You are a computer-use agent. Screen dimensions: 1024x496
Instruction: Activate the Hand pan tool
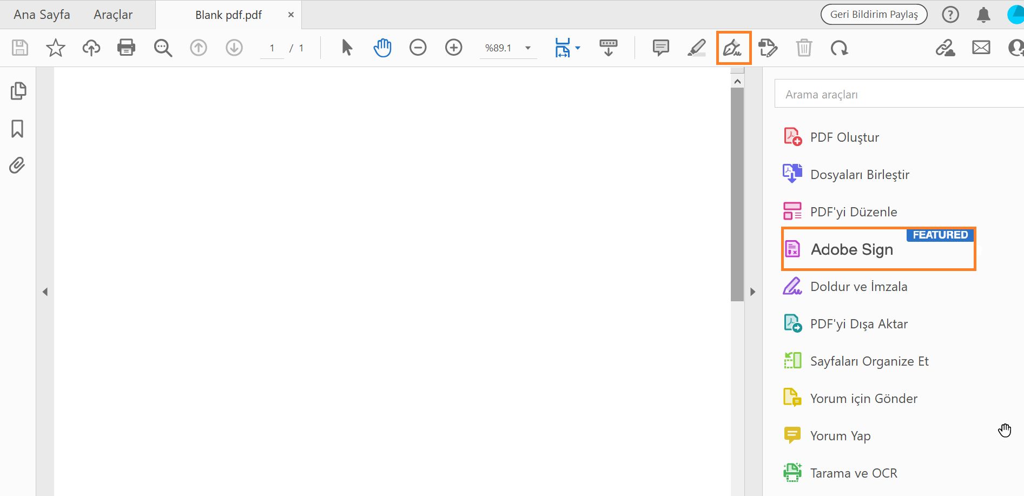382,48
